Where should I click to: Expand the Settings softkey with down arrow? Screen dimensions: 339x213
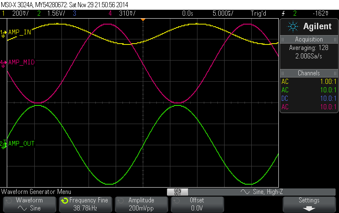tap(309, 204)
